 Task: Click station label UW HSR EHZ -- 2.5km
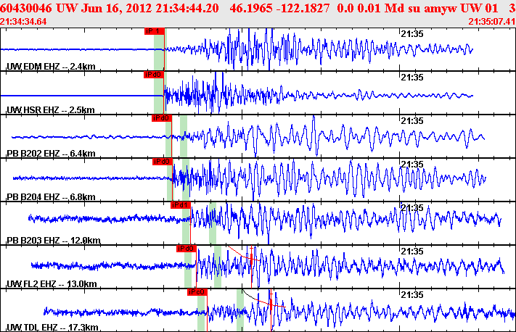[51, 109]
